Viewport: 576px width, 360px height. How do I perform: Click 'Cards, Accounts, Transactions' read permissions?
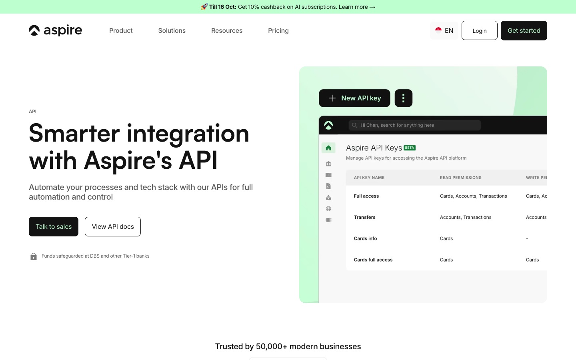coord(474,196)
